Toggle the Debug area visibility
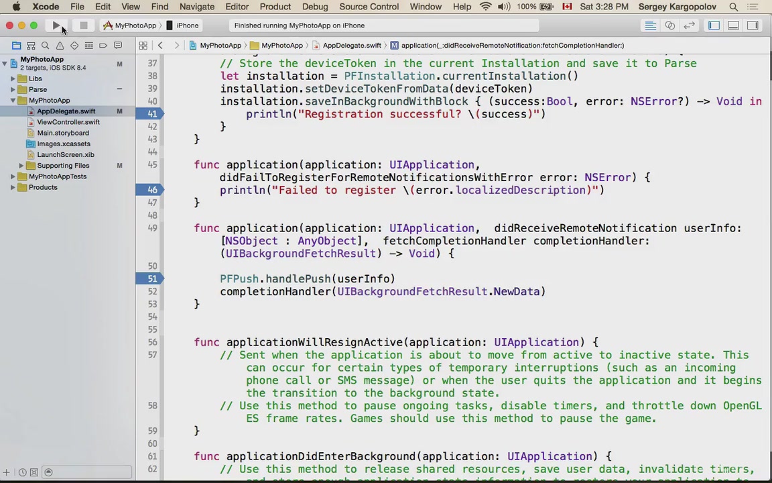 tap(733, 25)
